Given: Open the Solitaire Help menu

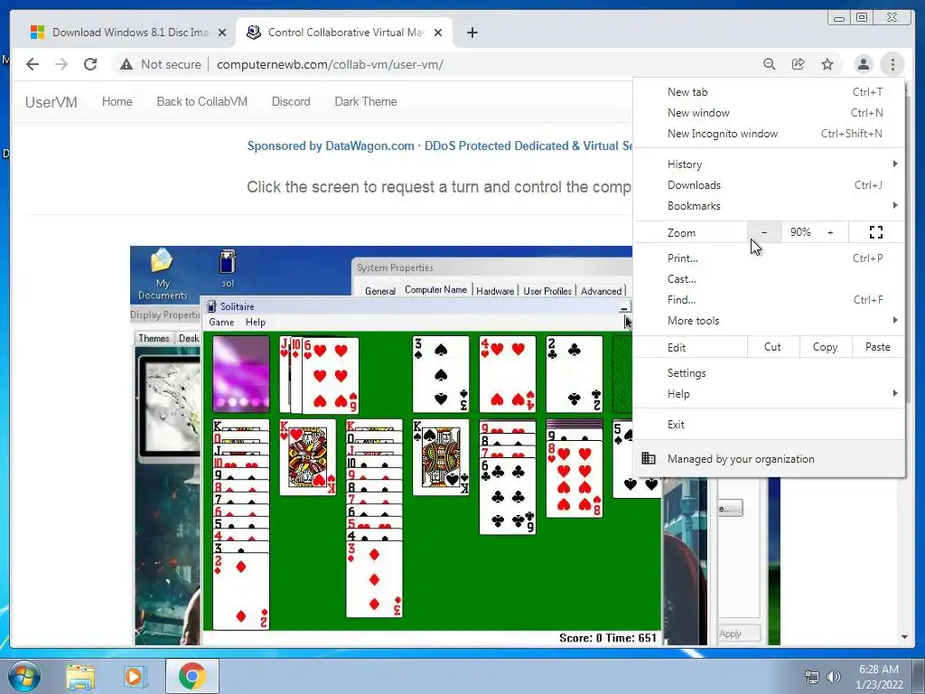Looking at the screenshot, I should pos(256,323).
